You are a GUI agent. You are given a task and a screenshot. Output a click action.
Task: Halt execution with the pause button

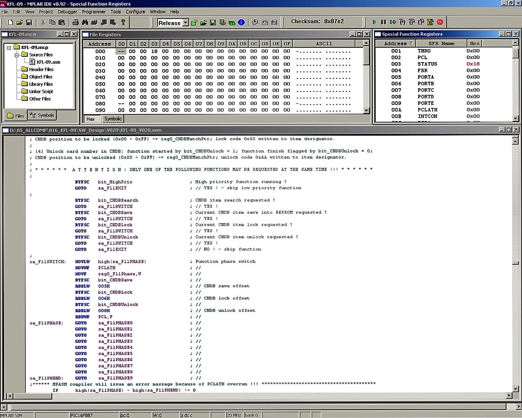pos(383,22)
